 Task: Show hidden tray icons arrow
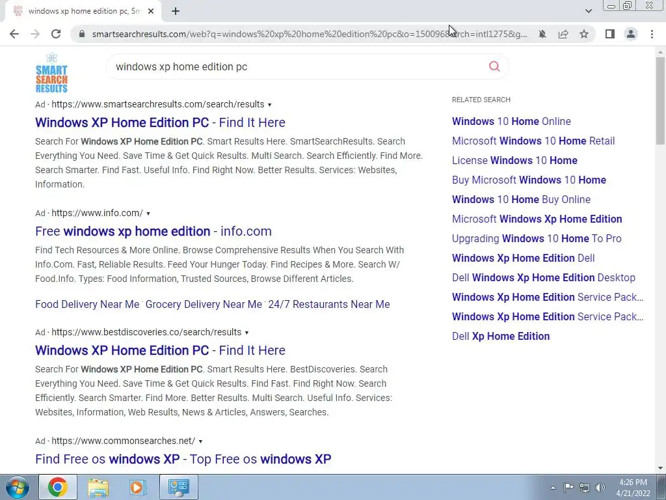click(x=553, y=488)
